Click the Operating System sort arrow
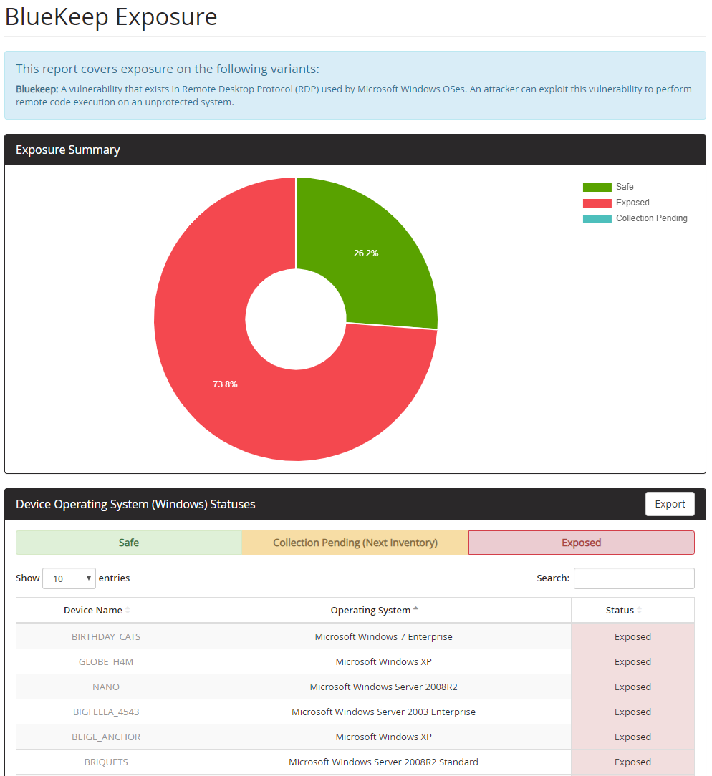 click(x=416, y=610)
